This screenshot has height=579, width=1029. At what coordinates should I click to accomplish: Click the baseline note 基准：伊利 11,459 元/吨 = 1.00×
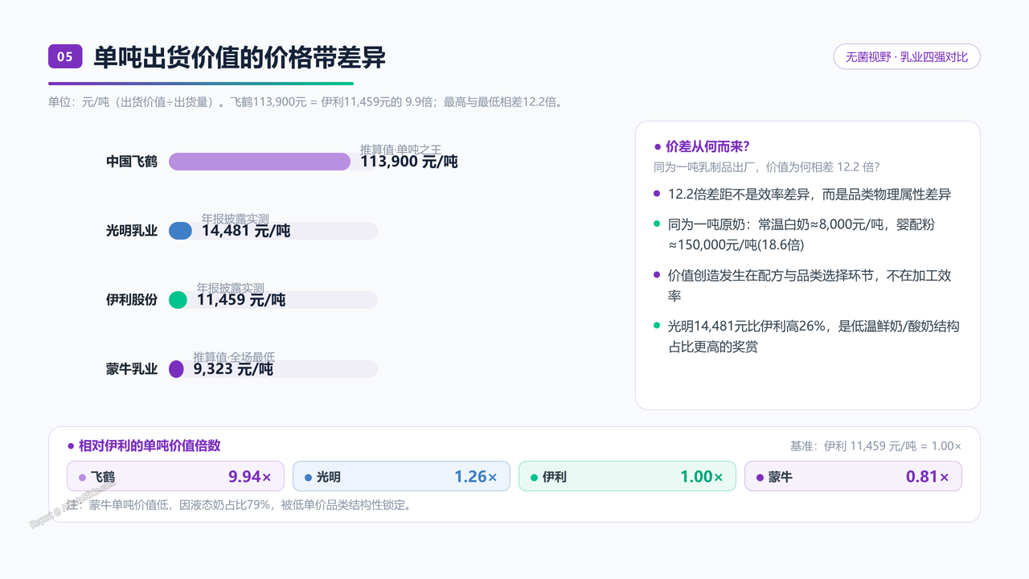875,446
